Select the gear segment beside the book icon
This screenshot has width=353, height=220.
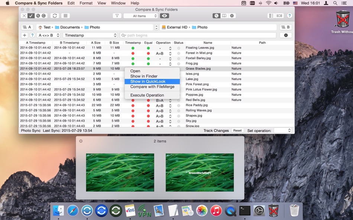232,16
